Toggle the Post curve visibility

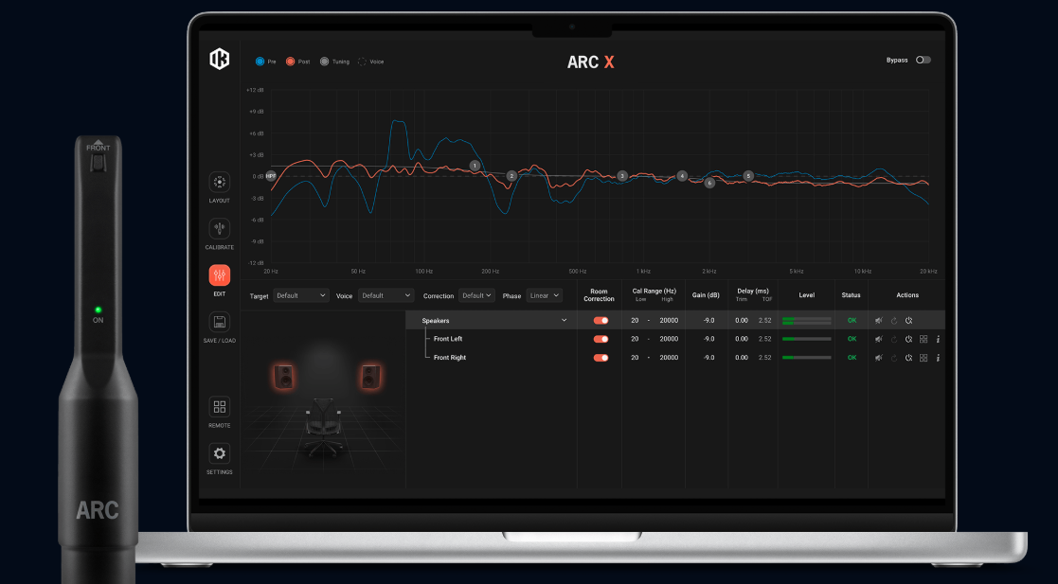tap(290, 62)
